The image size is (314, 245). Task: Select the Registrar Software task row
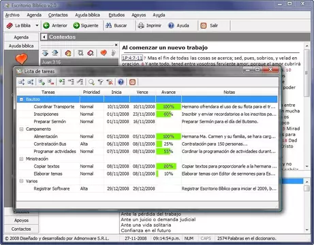point(147,189)
